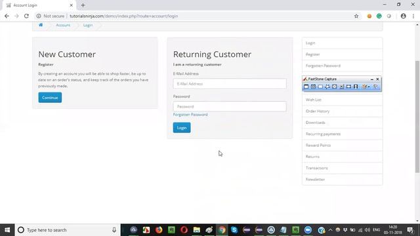Screen dimensions: 420x236
Task: Open a new browser tab with plus
Action: [x=83, y=5]
